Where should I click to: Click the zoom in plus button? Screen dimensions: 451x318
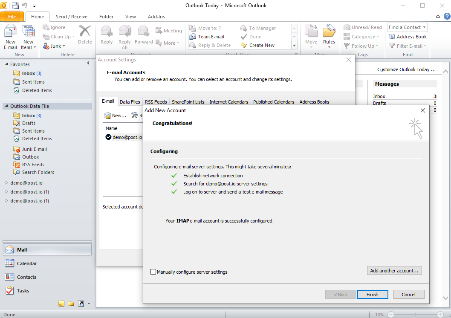(440, 315)
